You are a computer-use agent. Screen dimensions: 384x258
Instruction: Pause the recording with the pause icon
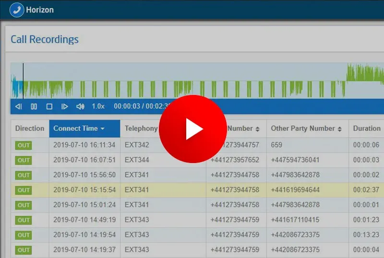click(34, 106)
